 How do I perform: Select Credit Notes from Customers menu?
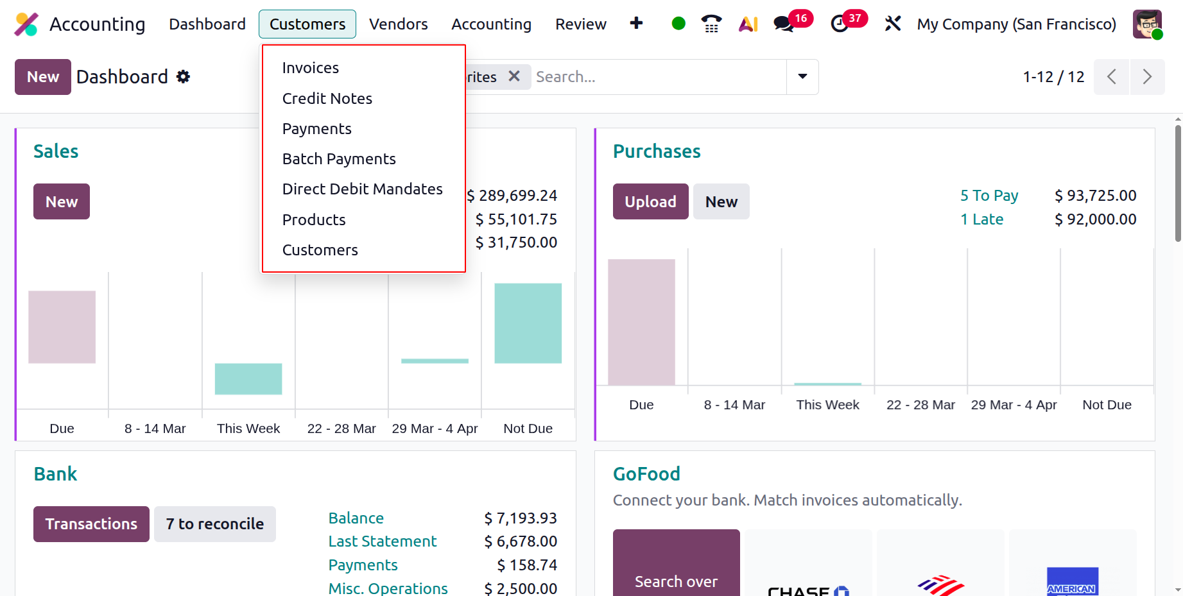coord(327,98)
